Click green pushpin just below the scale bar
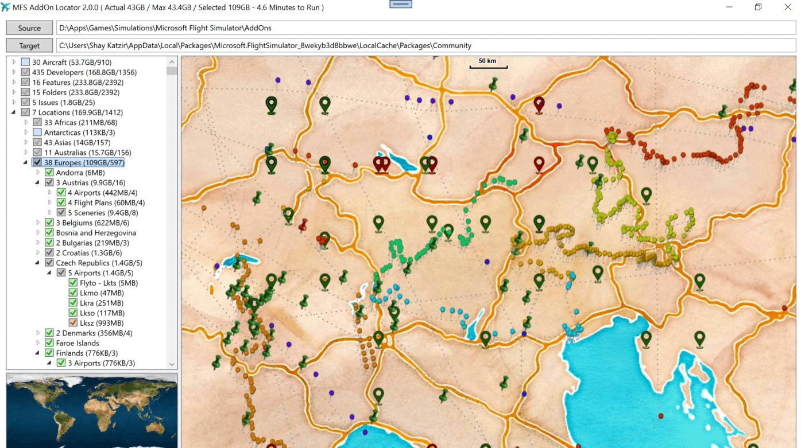 point(493,85)
